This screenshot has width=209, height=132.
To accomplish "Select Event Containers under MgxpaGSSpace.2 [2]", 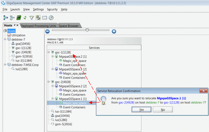I will click(x=74, y=94).
